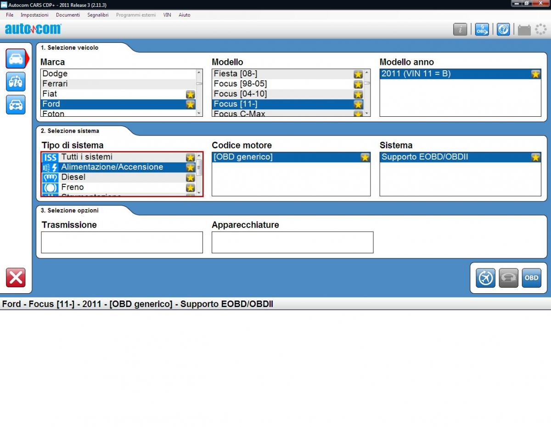551x427 pixels.
Task: Click the airplane flight recorder button
Action: [486, 278]
